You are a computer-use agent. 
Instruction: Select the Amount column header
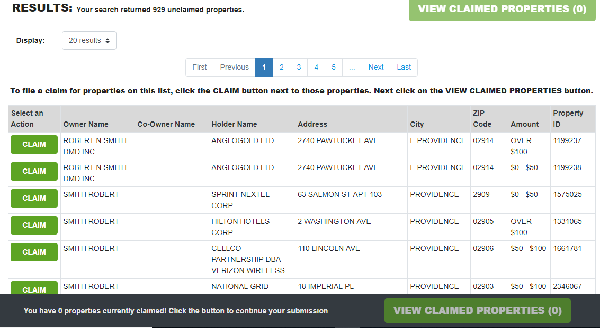(524, 124)
